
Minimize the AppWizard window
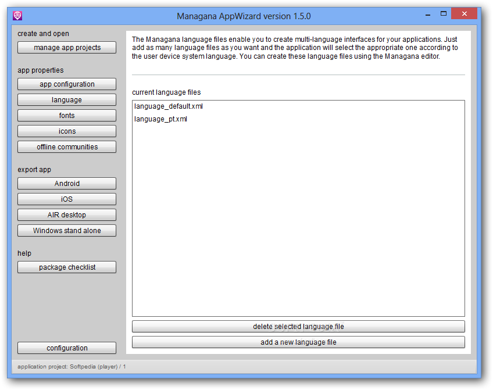coord(428,15)
